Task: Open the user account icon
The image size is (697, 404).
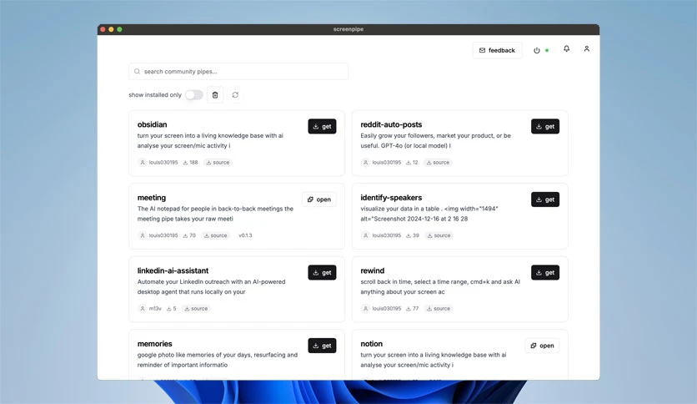Action: click(587, 48)
